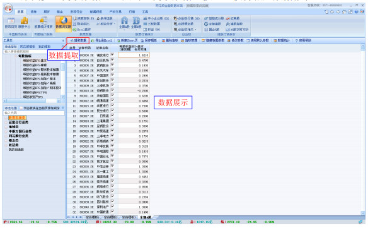The image size is (368, 228).
Task: Toggle checkbox for row 上海机场
Action: click(x=112, y=85)
